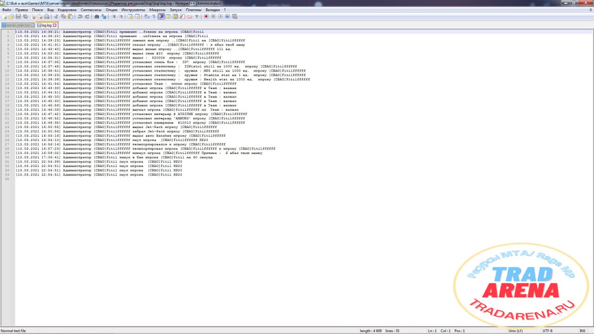Viewport: 594px width, 334px height.
Task: Click the Close document toolbar icon
Action: [x=32, y=16]
